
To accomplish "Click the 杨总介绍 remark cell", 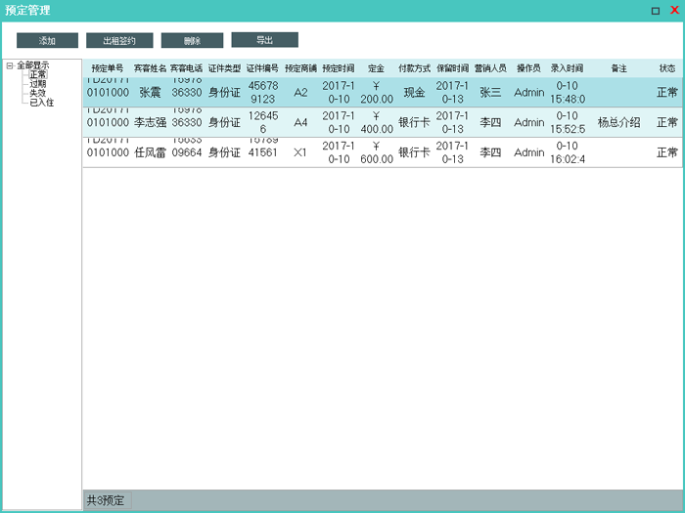I will (x=618, y=123).
